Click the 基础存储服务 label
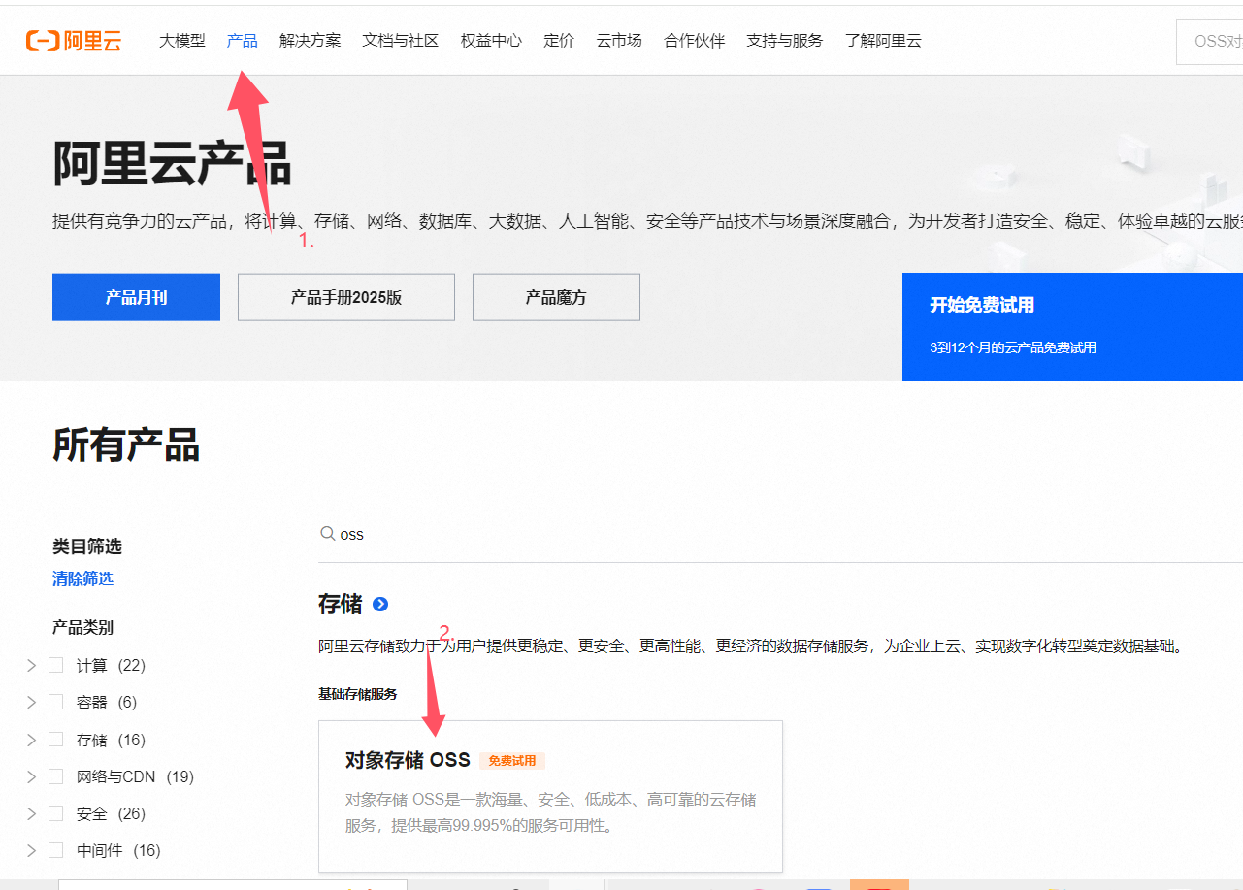This screenshot has height=890, width=1243. point(357,694)
